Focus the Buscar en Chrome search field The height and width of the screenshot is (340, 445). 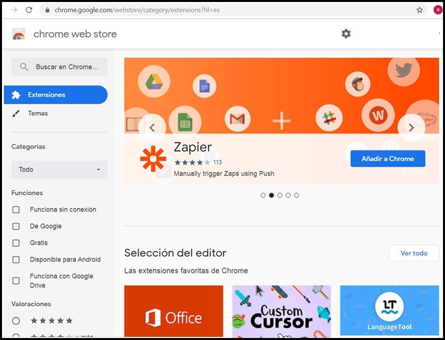pos(59,67)
